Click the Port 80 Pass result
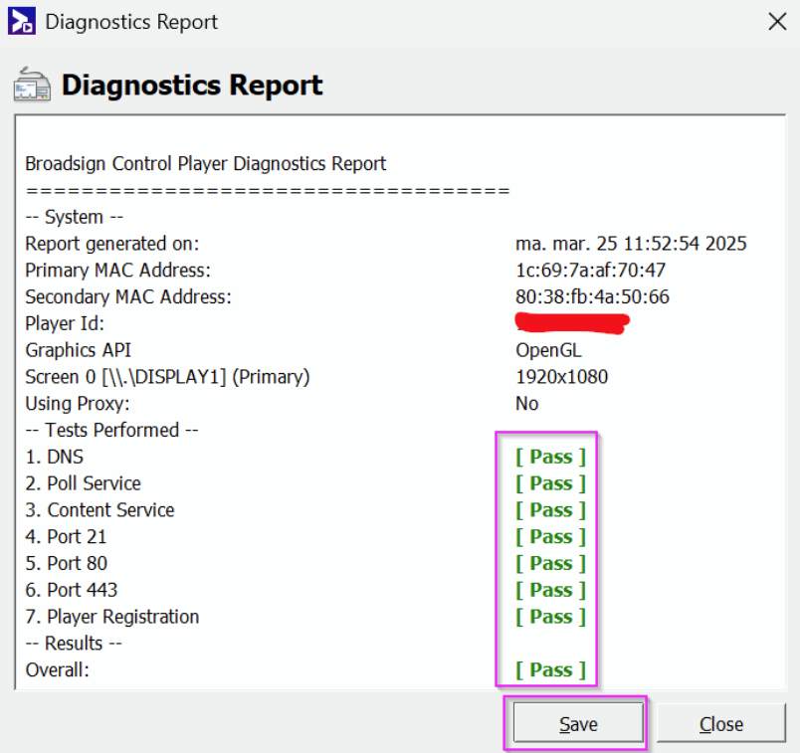800x753 pixels. click(x=550, y=563)
